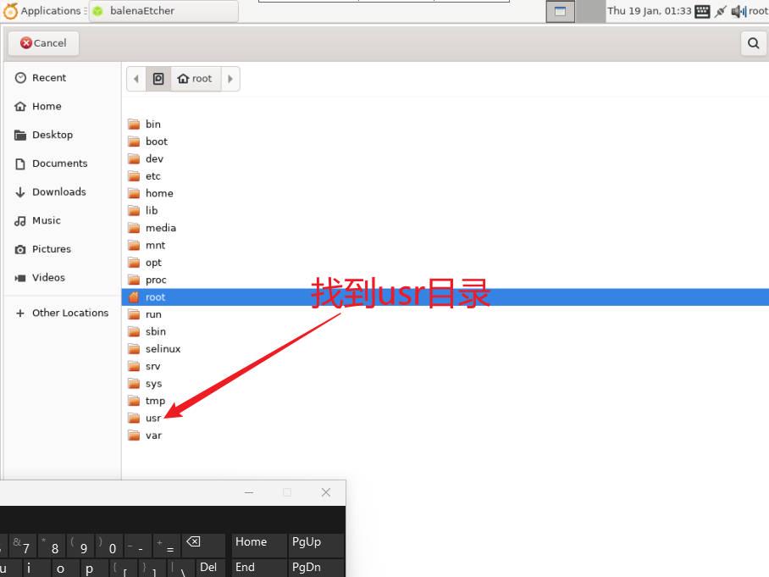Select the highlighted root folder
This screenshot has width=769, height=577.
click(x=445, y=297)
